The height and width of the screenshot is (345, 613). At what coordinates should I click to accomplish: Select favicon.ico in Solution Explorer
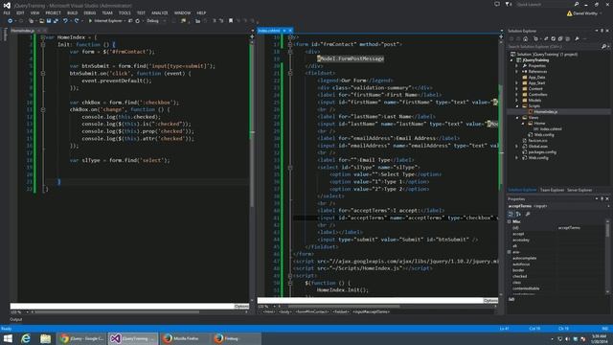pyautogui.click(x=537, y=141)
